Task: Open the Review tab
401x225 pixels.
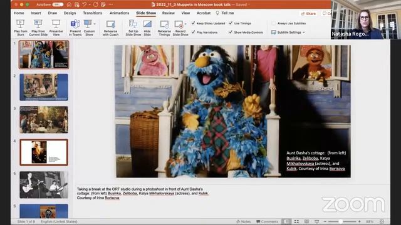Action: 169,13
